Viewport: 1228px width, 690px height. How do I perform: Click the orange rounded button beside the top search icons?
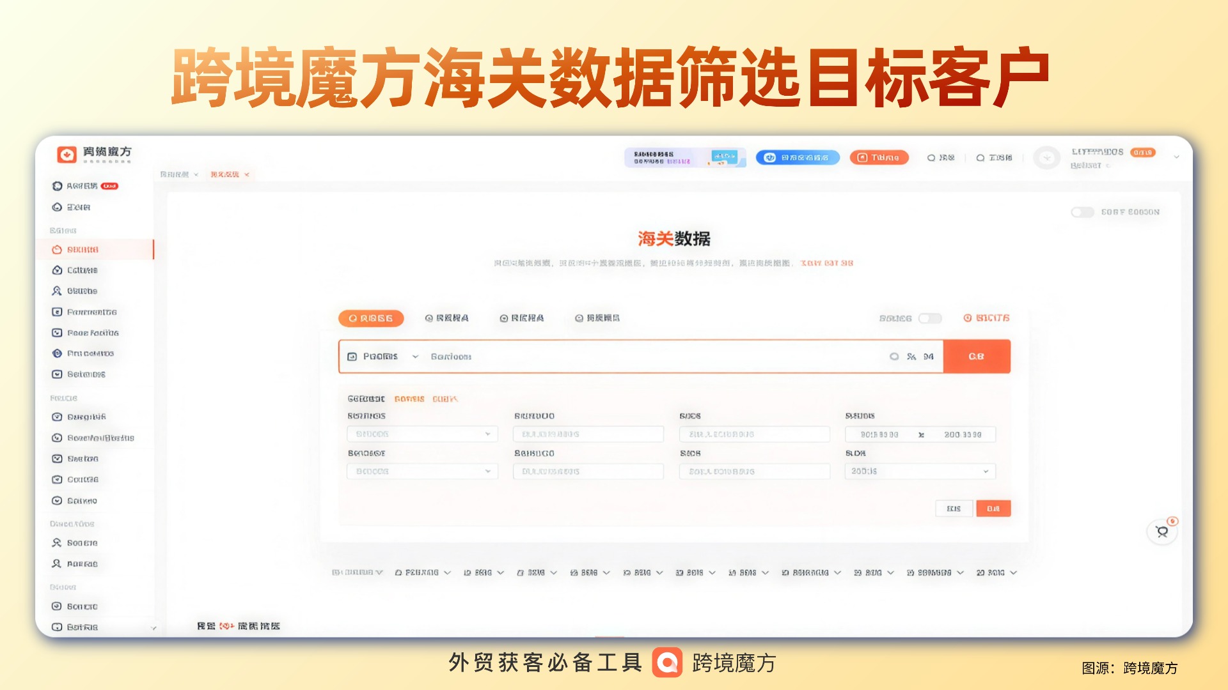879,157
